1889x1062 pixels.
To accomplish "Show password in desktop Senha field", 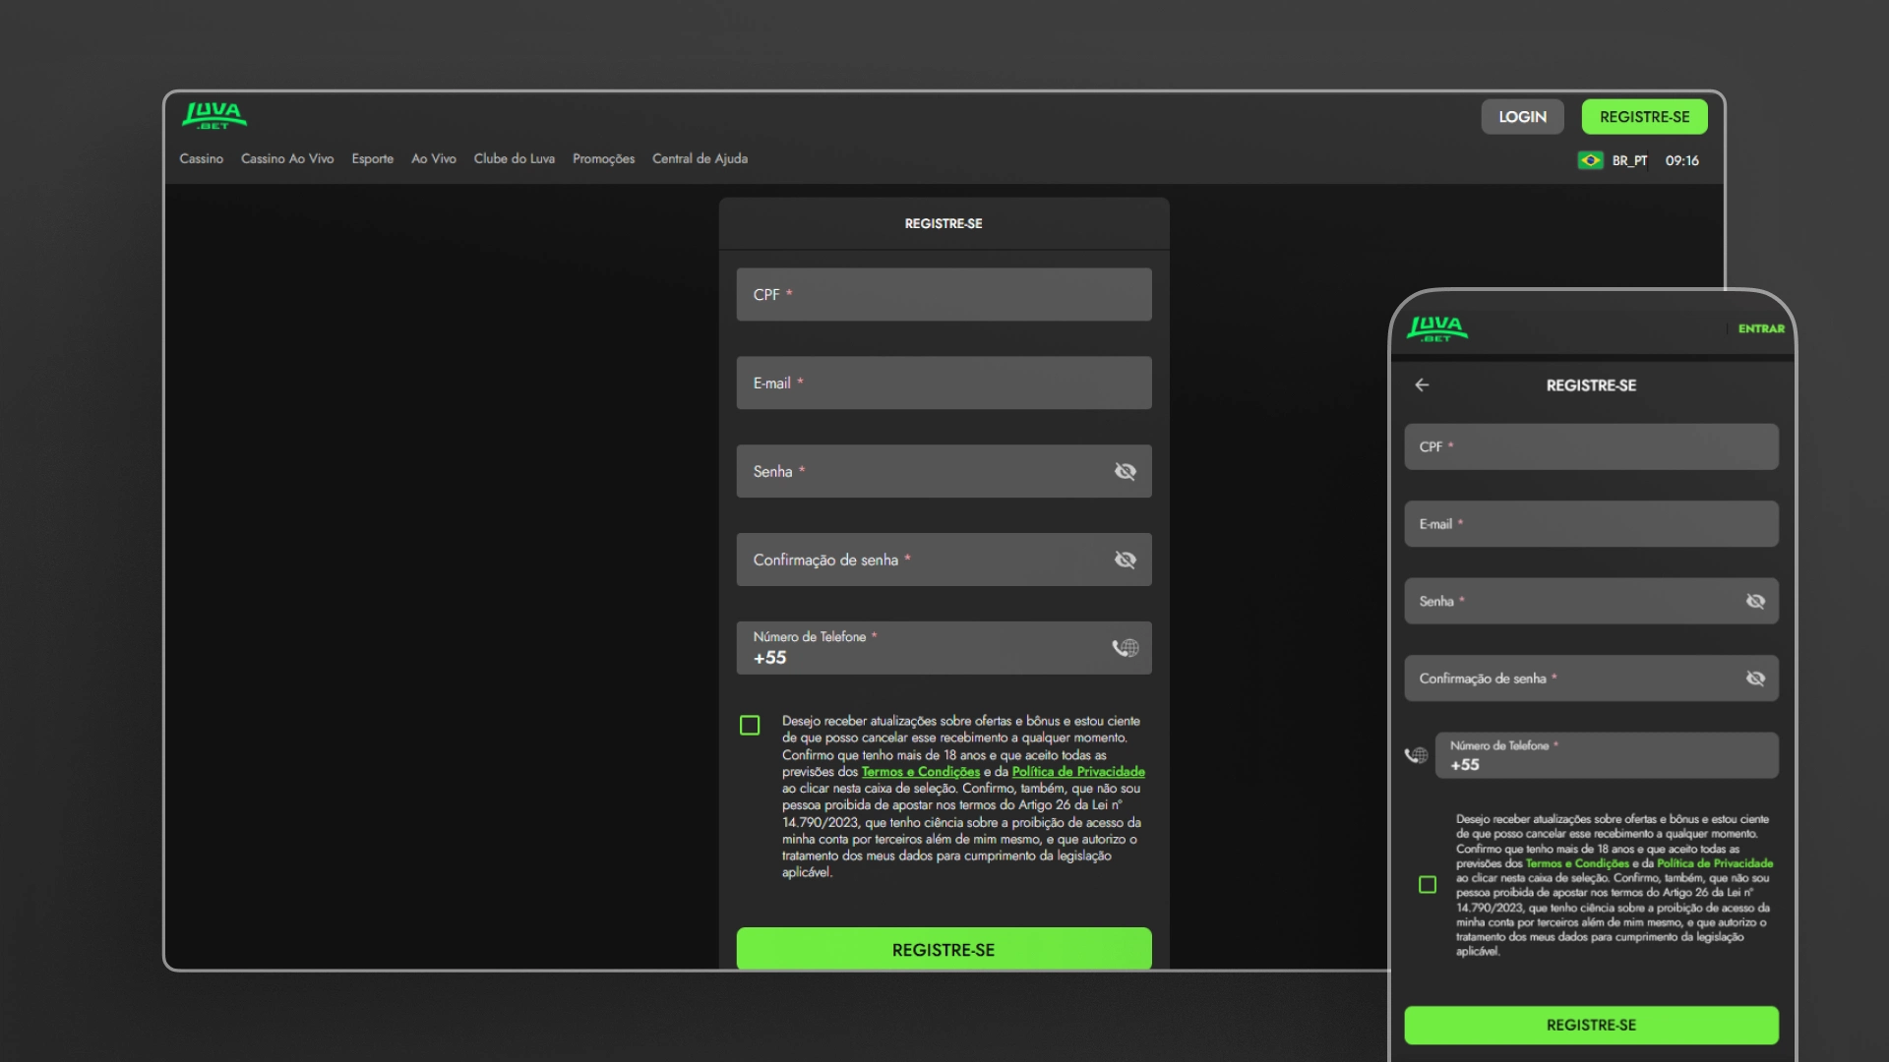I will (x=1125, y=472).
